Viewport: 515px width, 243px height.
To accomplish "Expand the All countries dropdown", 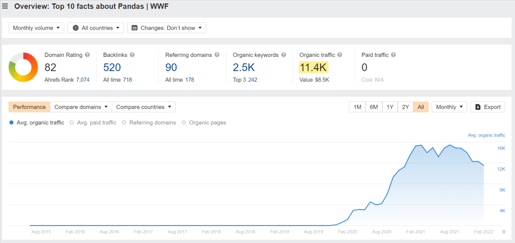I will [x=96, y=28].
